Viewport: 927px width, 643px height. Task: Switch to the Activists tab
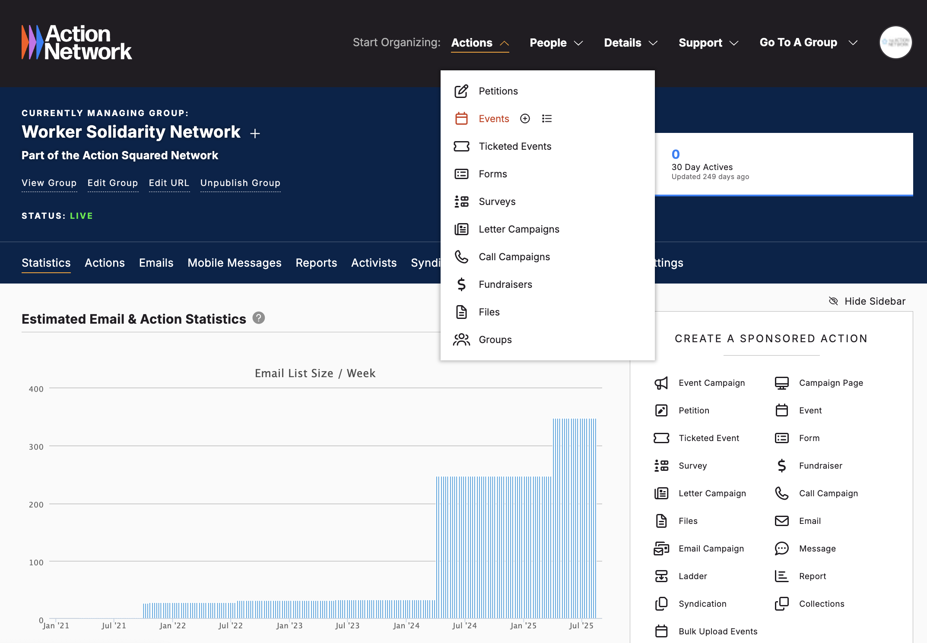click(x=374, y=263)
